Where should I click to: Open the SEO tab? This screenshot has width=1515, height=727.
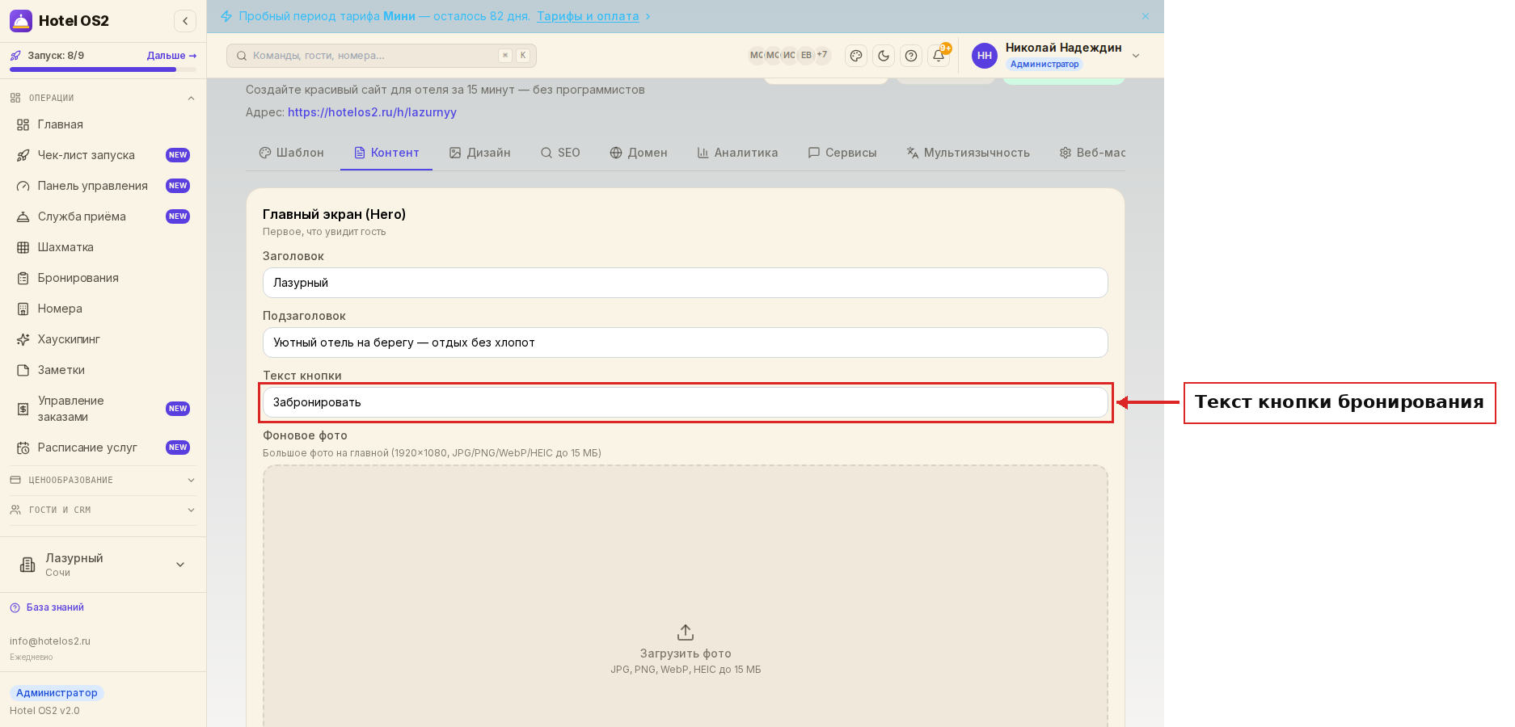point(560,153)
